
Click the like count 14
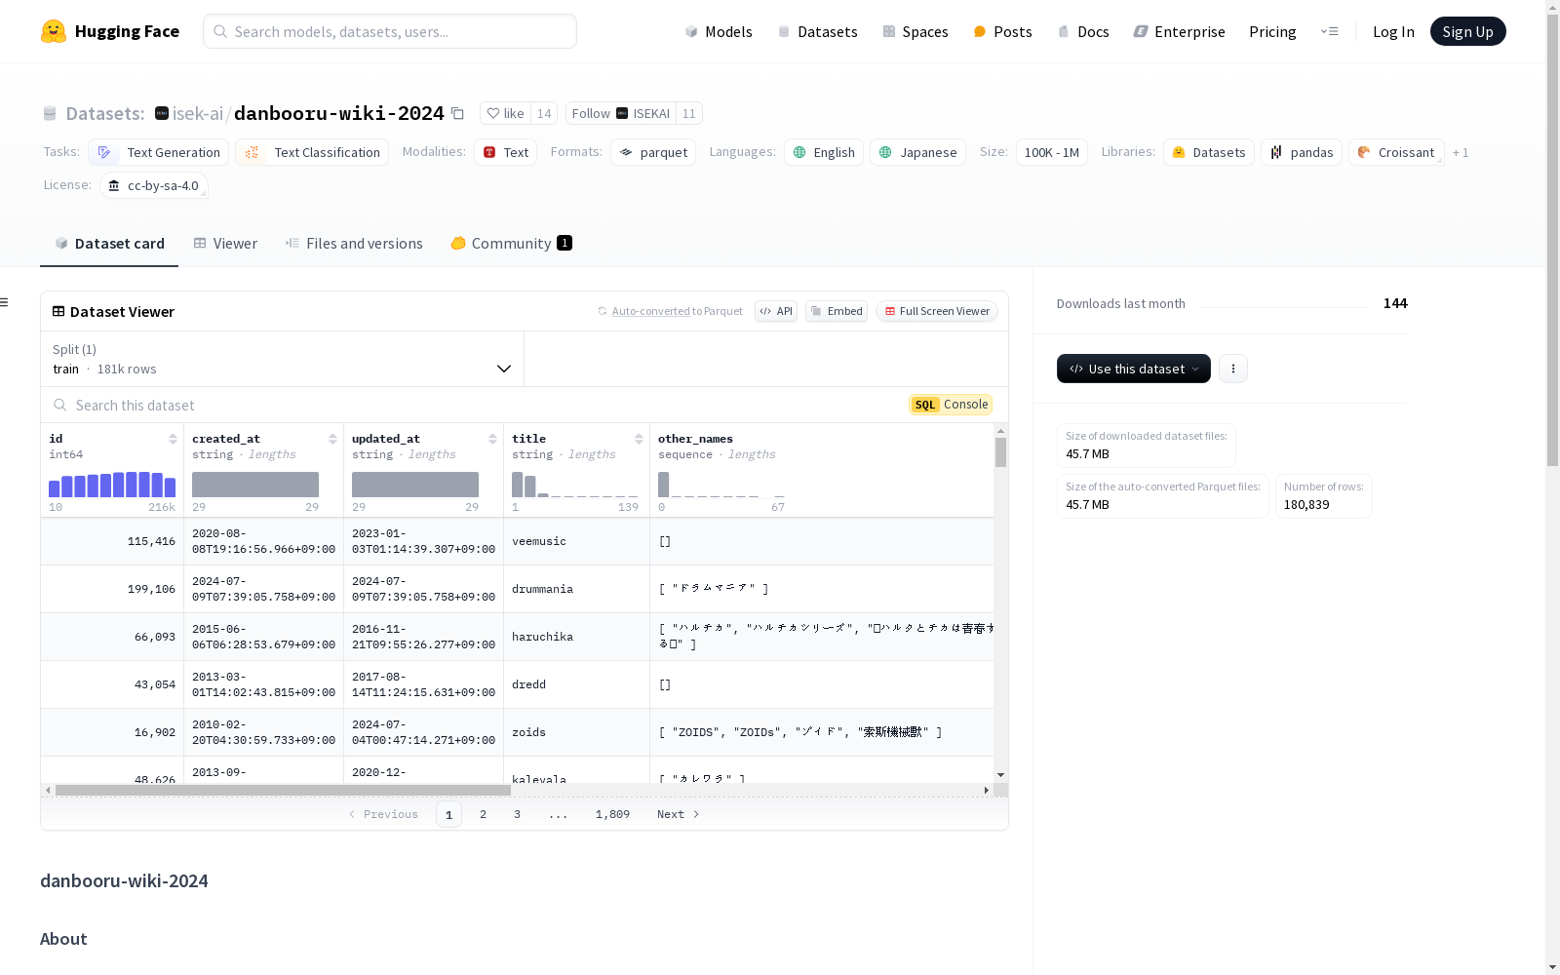(x=544, y=113)
